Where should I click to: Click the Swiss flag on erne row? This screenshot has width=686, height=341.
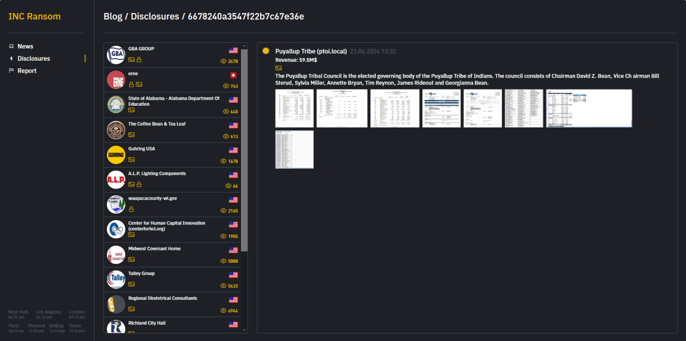[x=233, y=75]
